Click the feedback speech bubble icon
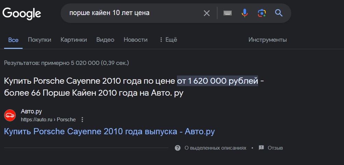344x165 pixels. tap(261, 148)
